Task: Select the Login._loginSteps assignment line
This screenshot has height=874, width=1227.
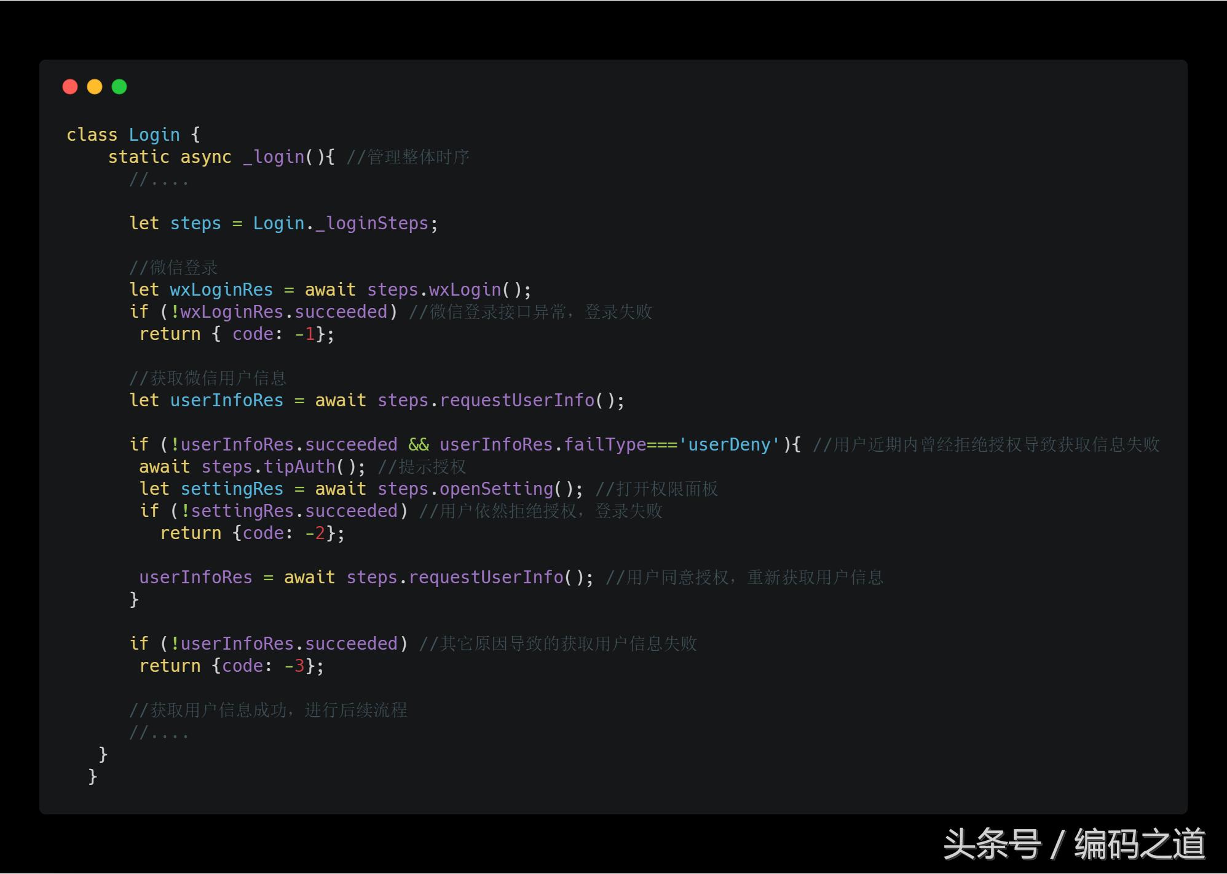Action: click(283, 222)
